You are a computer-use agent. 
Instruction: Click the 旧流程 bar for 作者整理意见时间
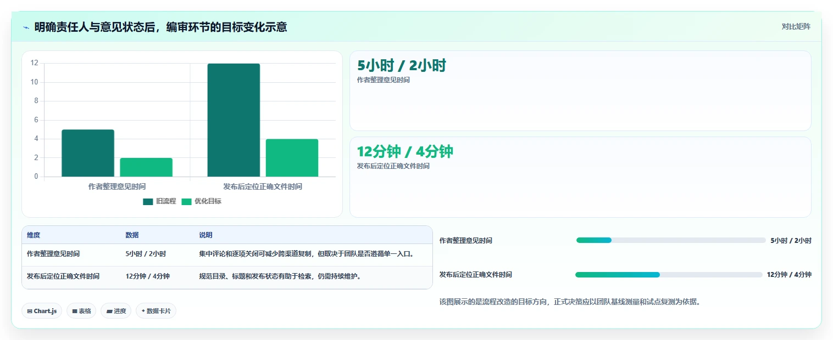click(88, 153)
